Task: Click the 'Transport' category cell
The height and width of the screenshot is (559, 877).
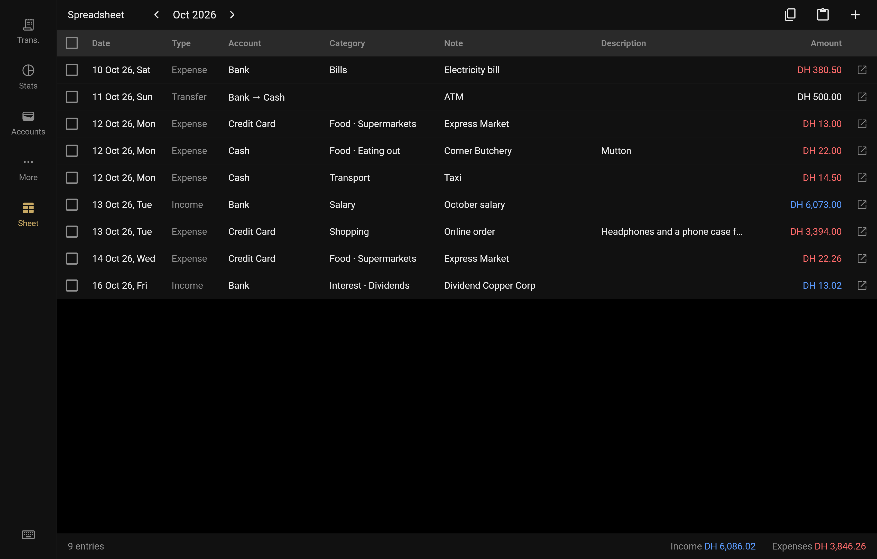Action: pyautogui.click(x=350, y=178)
